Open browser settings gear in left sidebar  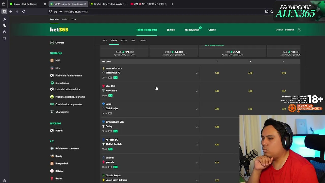pos(5,181)
